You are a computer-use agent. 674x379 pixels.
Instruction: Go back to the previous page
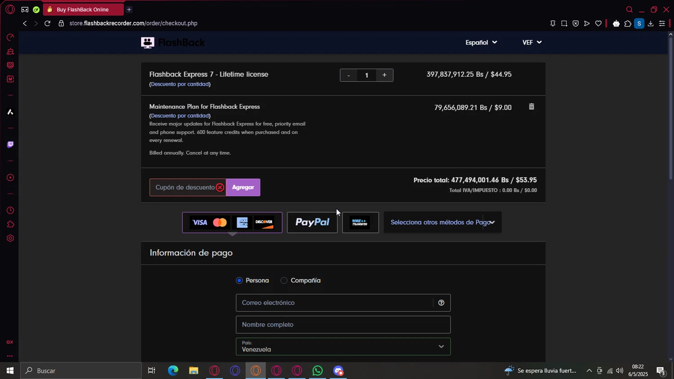coord(25,23)
